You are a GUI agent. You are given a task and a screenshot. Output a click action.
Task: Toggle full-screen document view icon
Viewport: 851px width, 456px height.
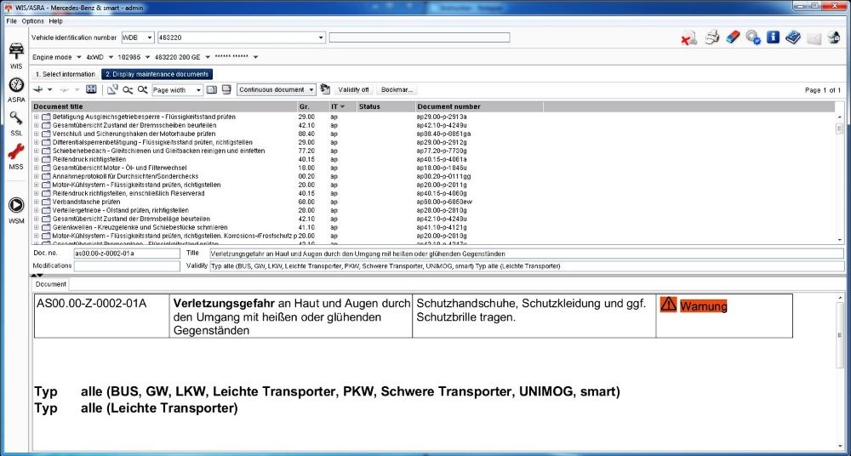[x=91, y=89]
